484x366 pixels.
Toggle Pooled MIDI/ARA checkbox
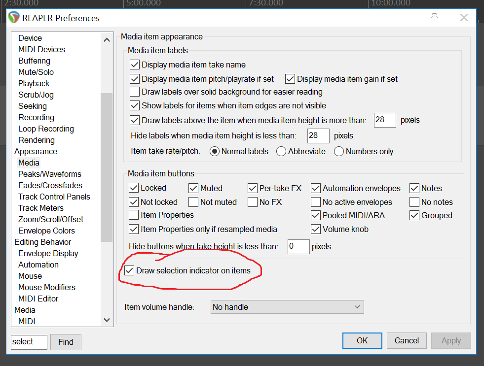(x=315, y=215)
